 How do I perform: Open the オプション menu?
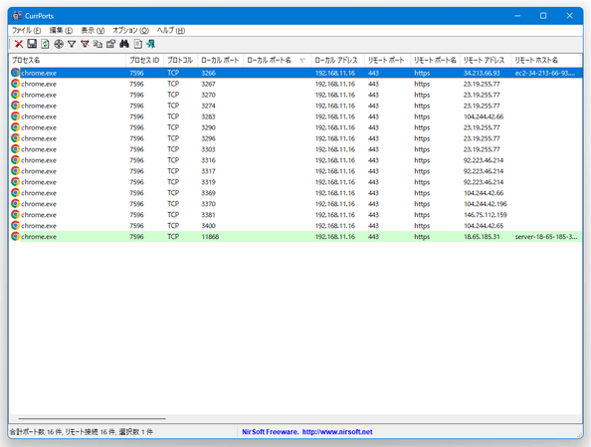tap(130, 30)
